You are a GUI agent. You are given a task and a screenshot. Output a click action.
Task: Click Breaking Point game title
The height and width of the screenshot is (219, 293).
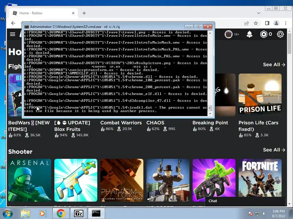pyautogui.click(x=210, y=123)
